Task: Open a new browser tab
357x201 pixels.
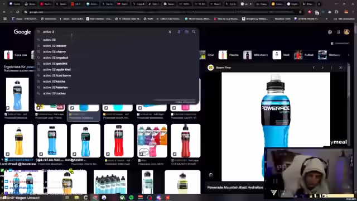Action: (319, 4)
